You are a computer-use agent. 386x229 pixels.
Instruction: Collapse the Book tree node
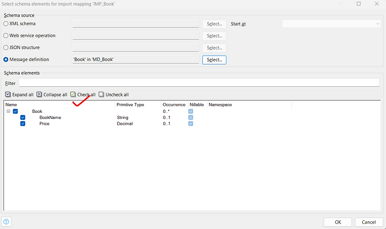point(8,111)
